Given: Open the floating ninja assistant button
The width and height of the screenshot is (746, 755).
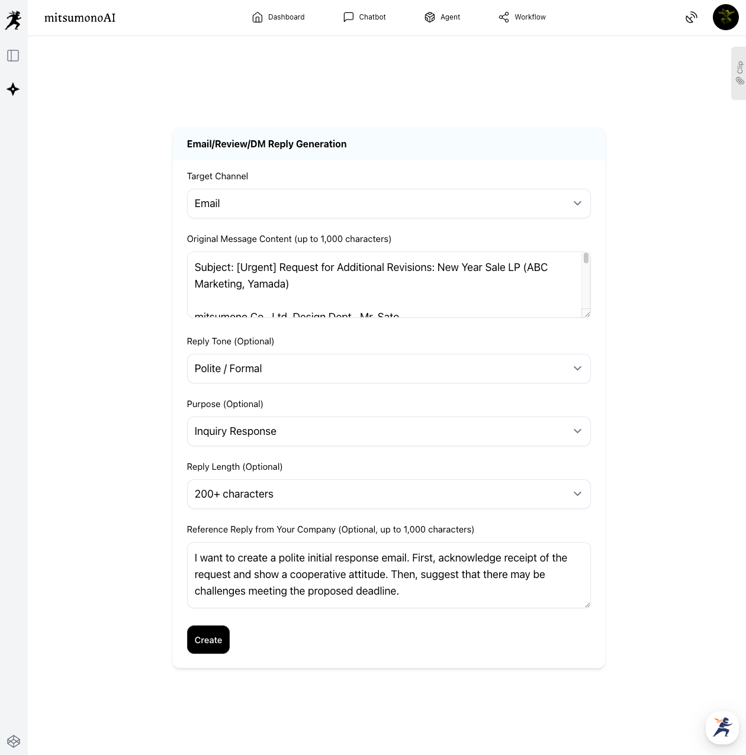Looking at the screenshot, I should pos(722,727).
